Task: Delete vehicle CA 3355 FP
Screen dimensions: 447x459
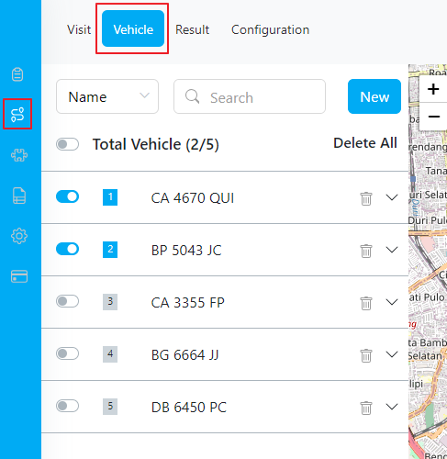Action: [x=366, y=303]
